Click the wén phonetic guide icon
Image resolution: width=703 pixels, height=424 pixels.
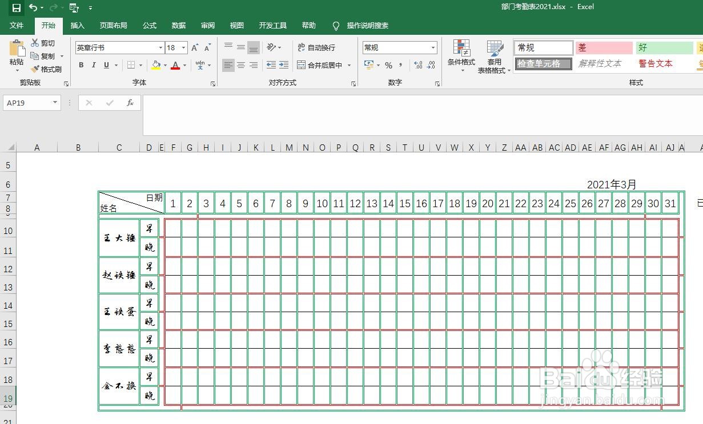point(200,65)
